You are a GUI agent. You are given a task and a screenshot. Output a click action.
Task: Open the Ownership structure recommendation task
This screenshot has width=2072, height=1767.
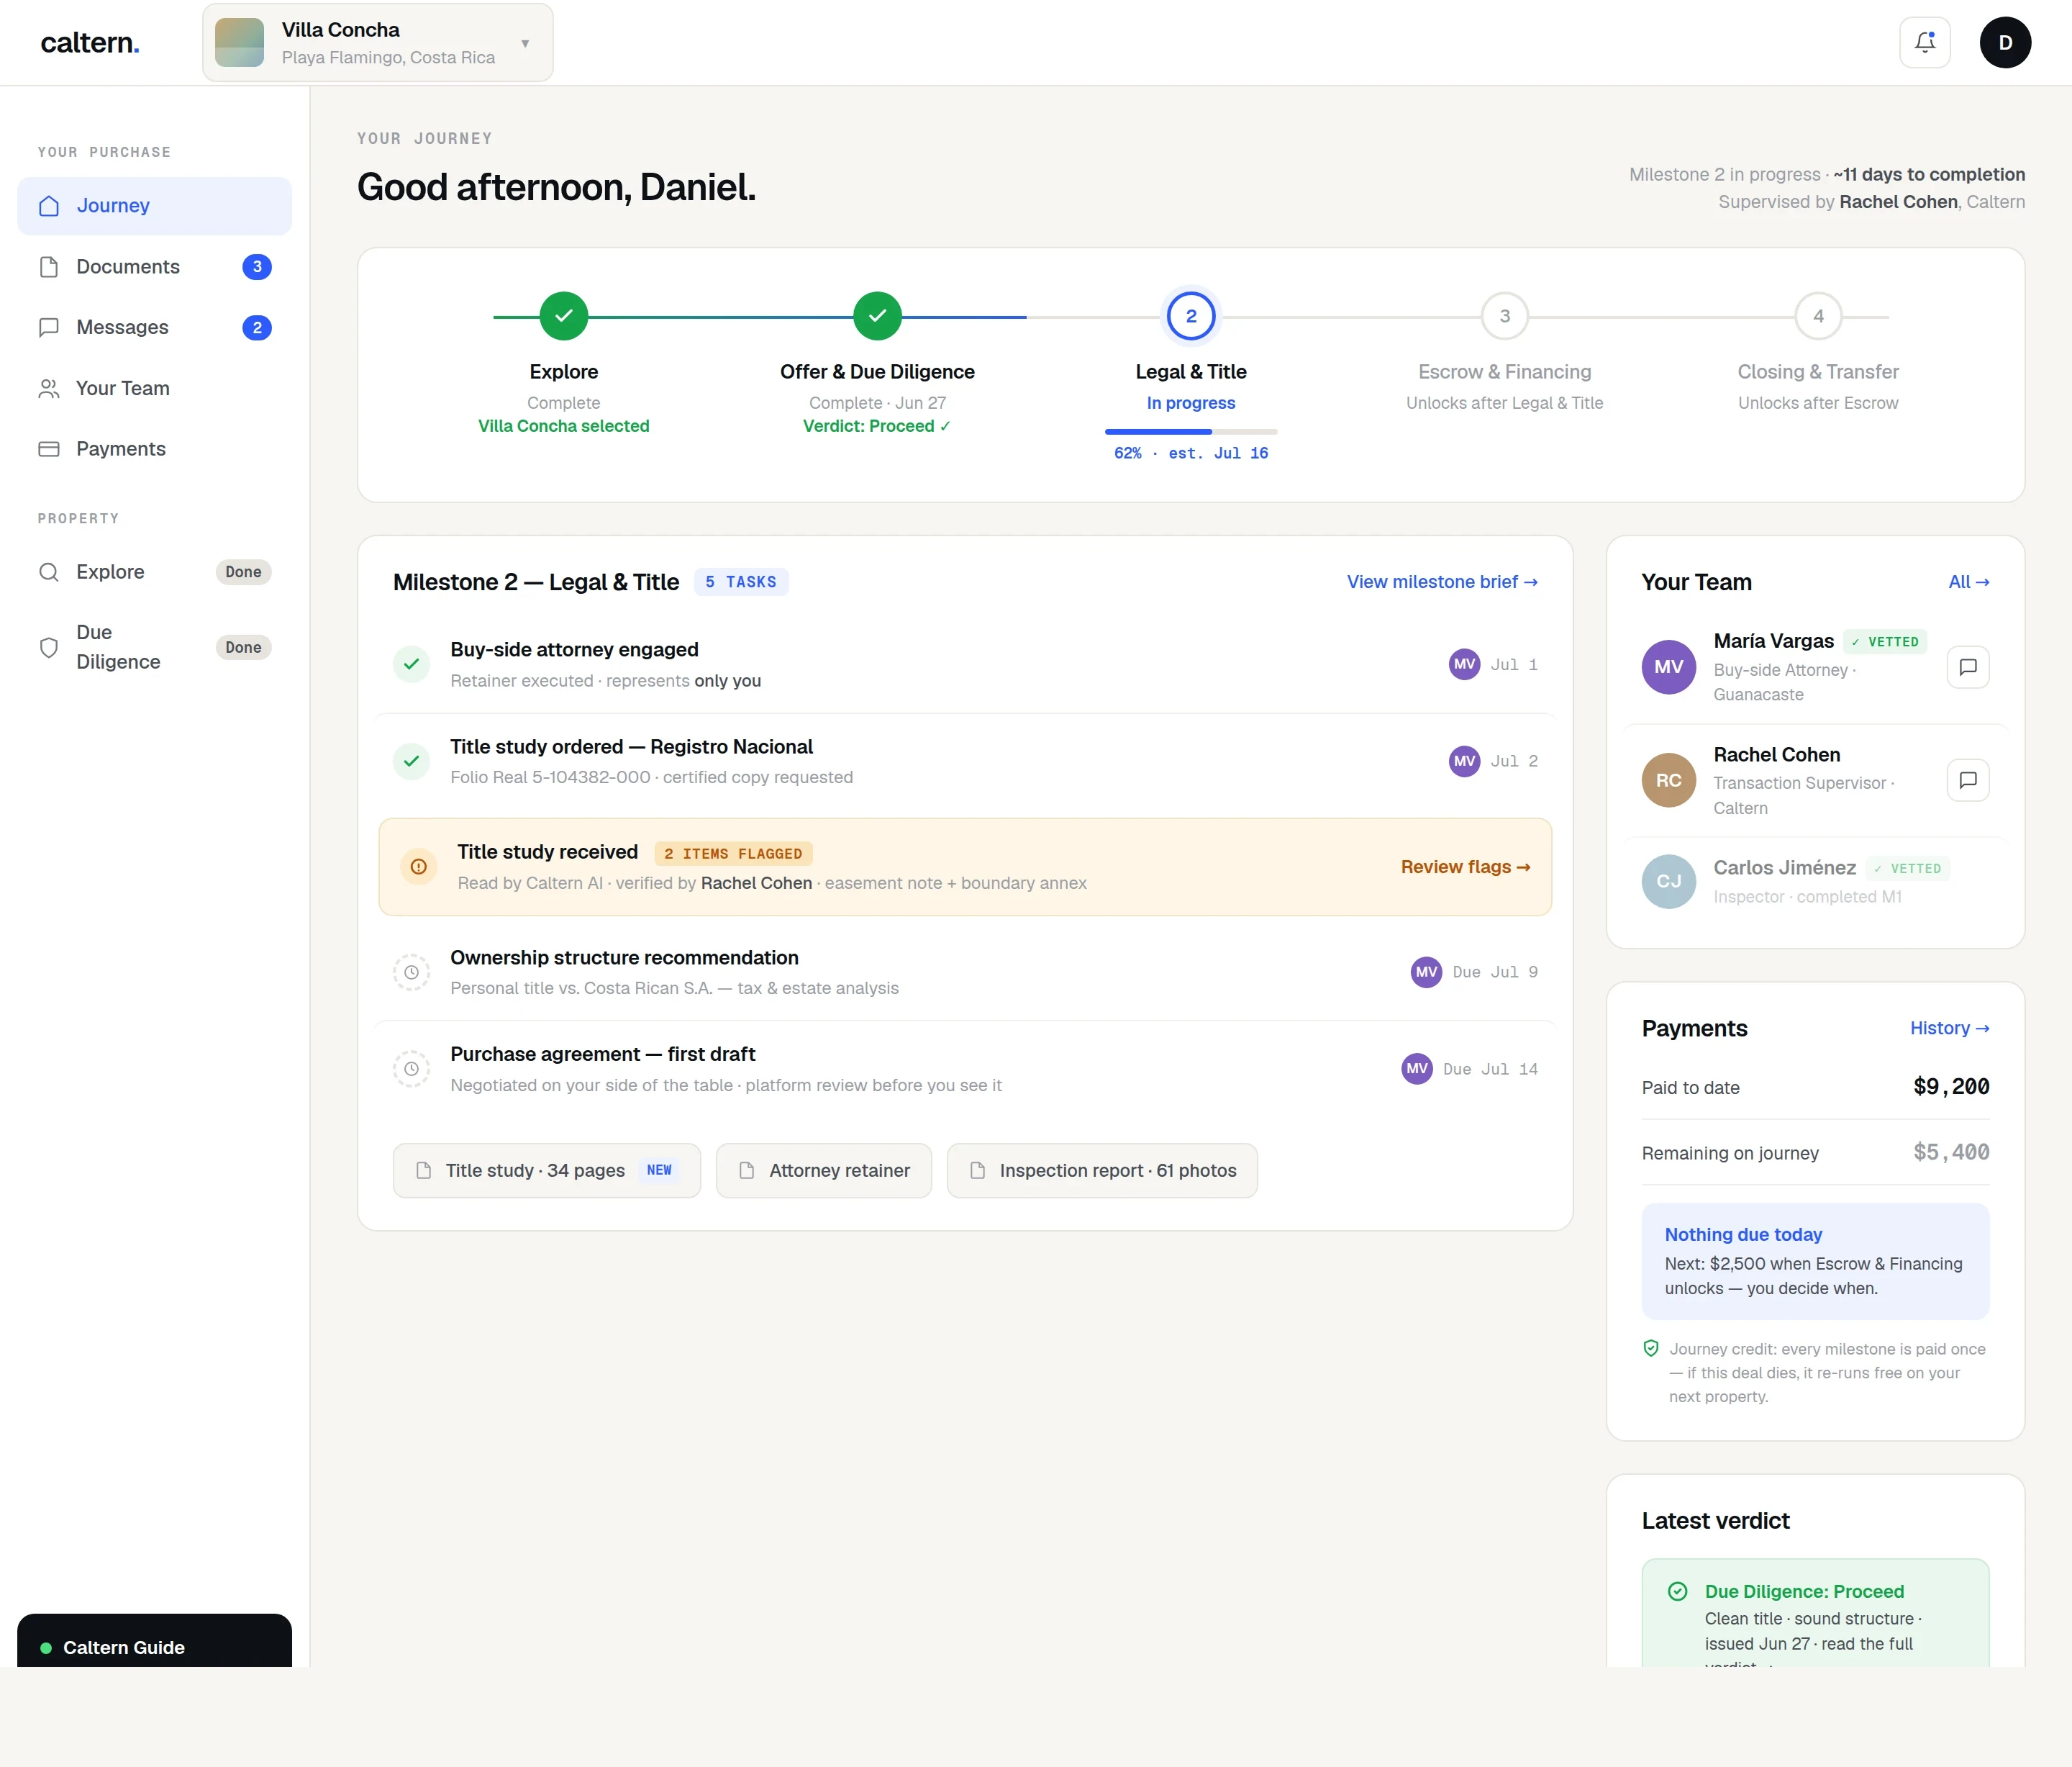coord(965,972)
